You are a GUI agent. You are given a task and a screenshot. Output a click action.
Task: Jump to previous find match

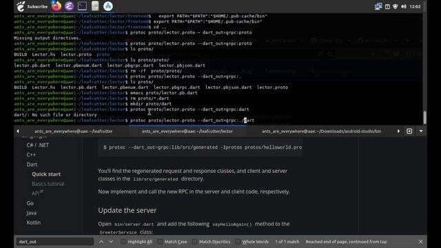coord(101,242)
